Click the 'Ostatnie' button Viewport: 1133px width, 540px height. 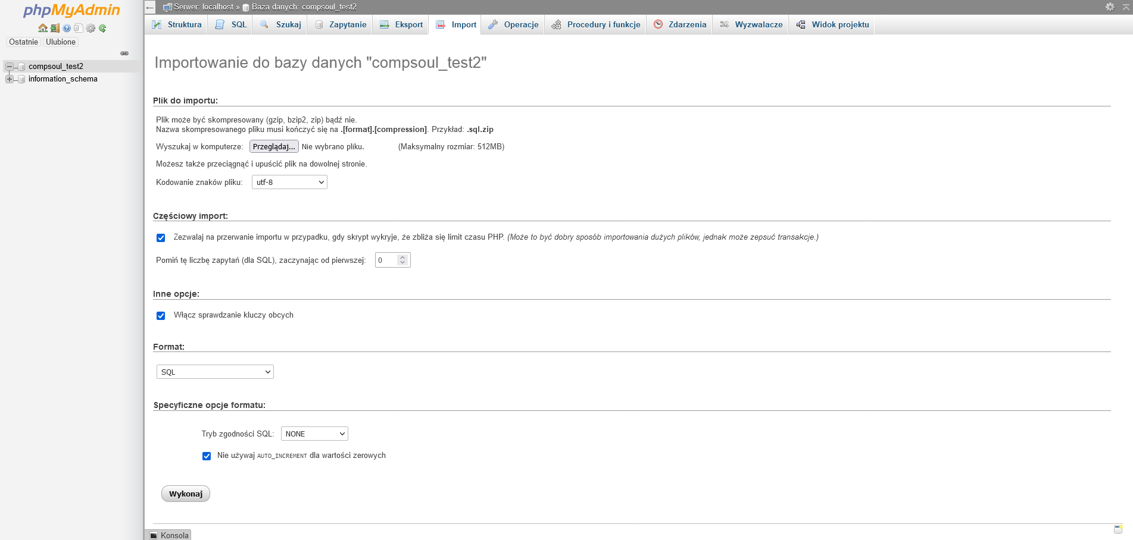tap(23, 42)
